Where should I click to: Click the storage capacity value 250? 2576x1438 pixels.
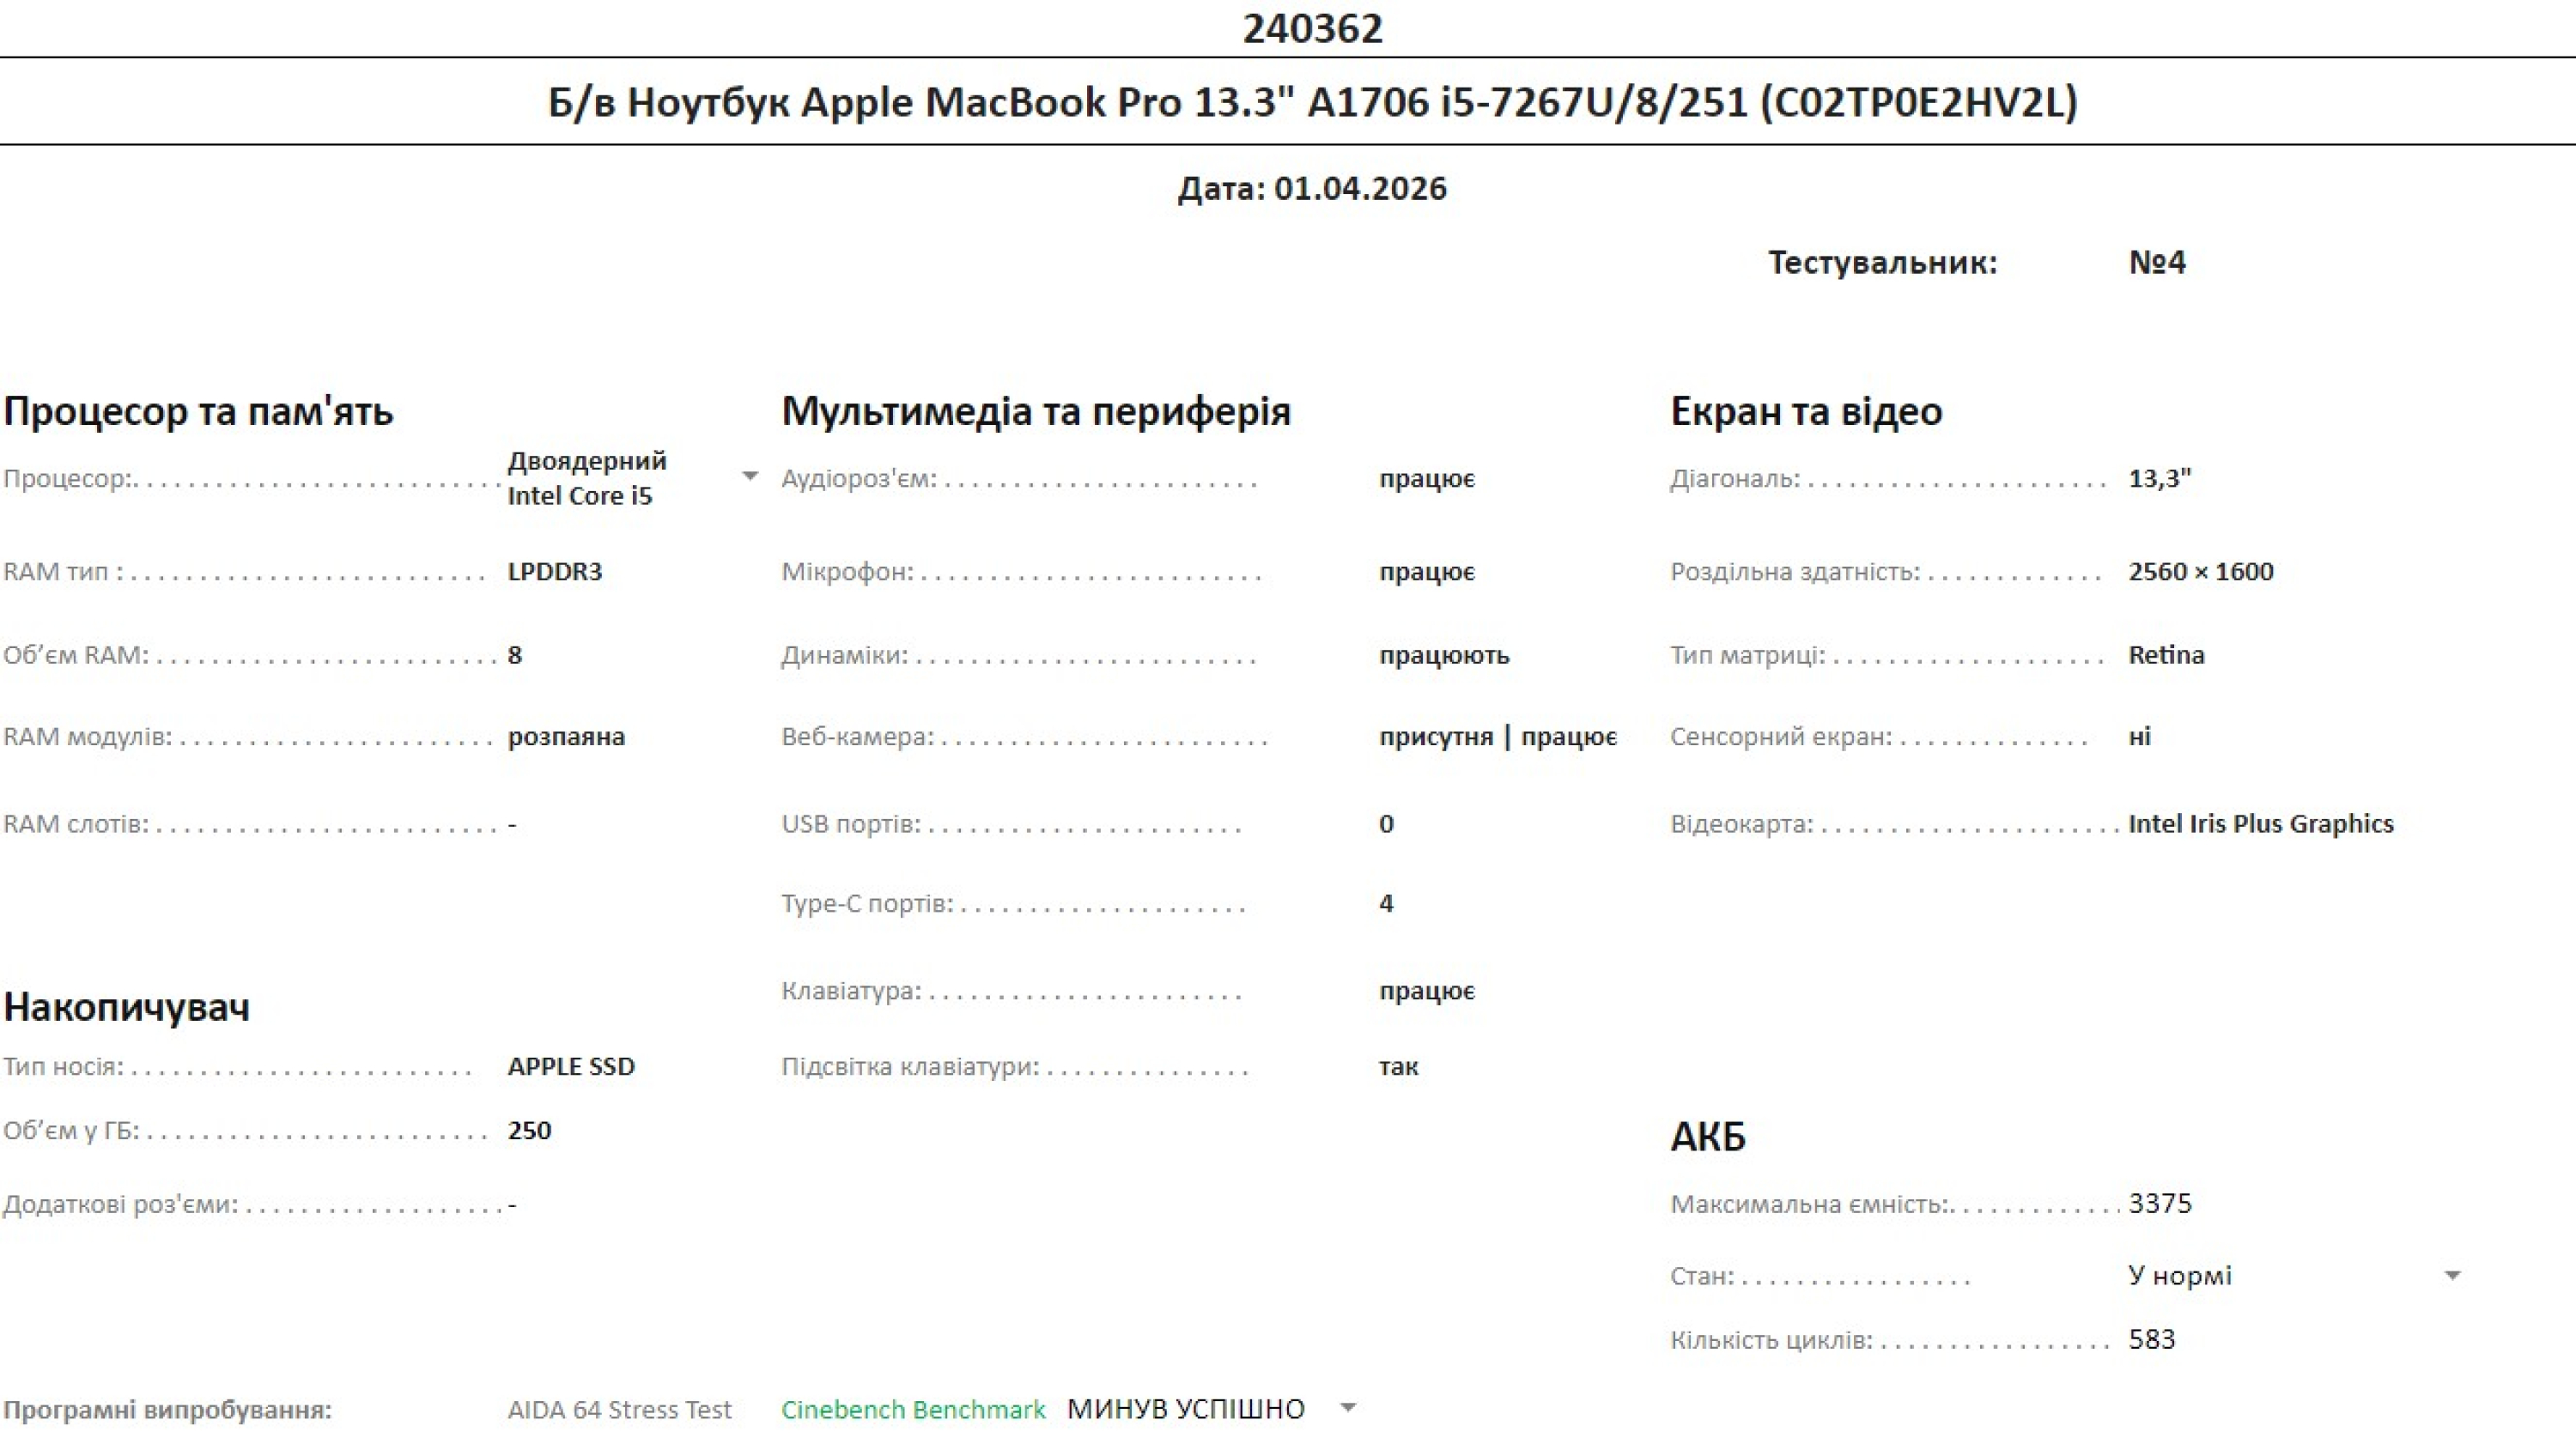point(529,1130)
